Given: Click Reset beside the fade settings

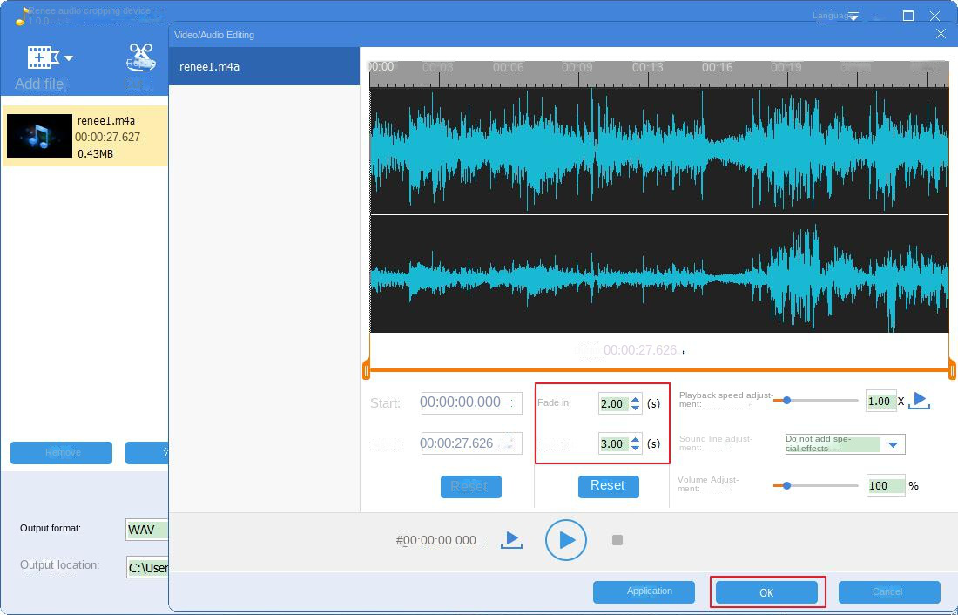Looking at the screenshot, I should [608, 486].
